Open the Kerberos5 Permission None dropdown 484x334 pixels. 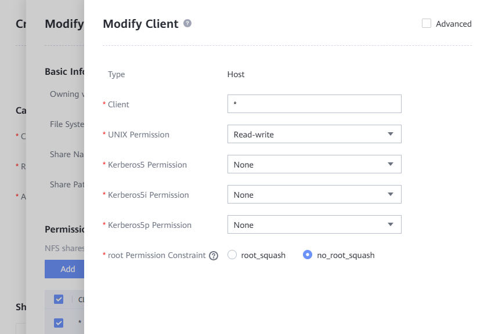click(x=314, y=164)
